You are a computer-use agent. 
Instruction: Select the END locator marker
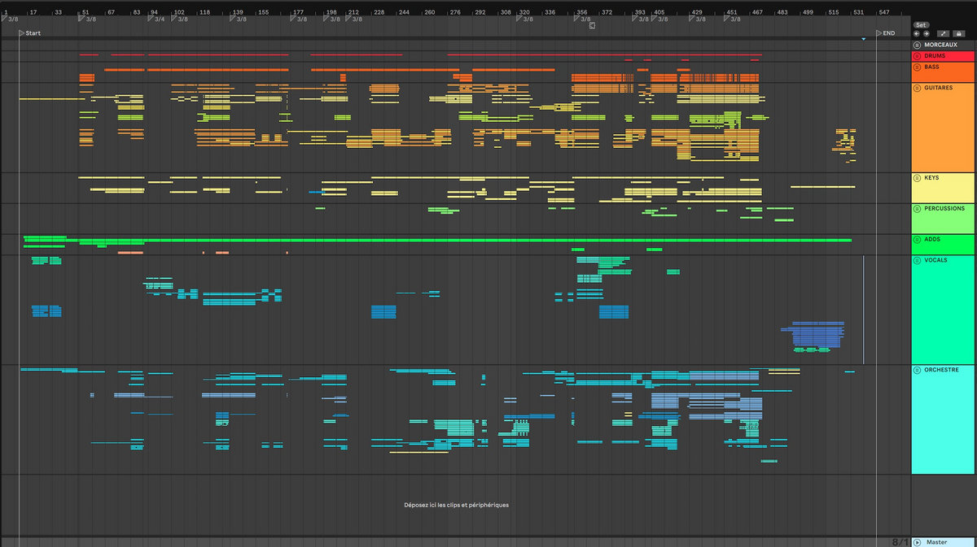click(879, 33)
